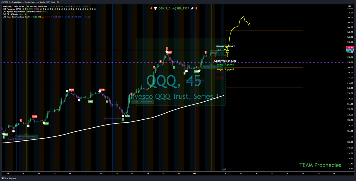Open the USD currency selector on the price axis
This screenshot has height=181, width=356.
coord(349,7)
